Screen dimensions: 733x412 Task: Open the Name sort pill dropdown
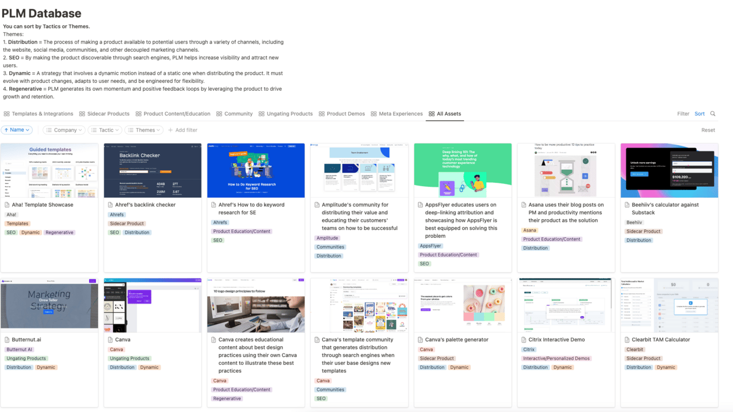click(17, 130)
